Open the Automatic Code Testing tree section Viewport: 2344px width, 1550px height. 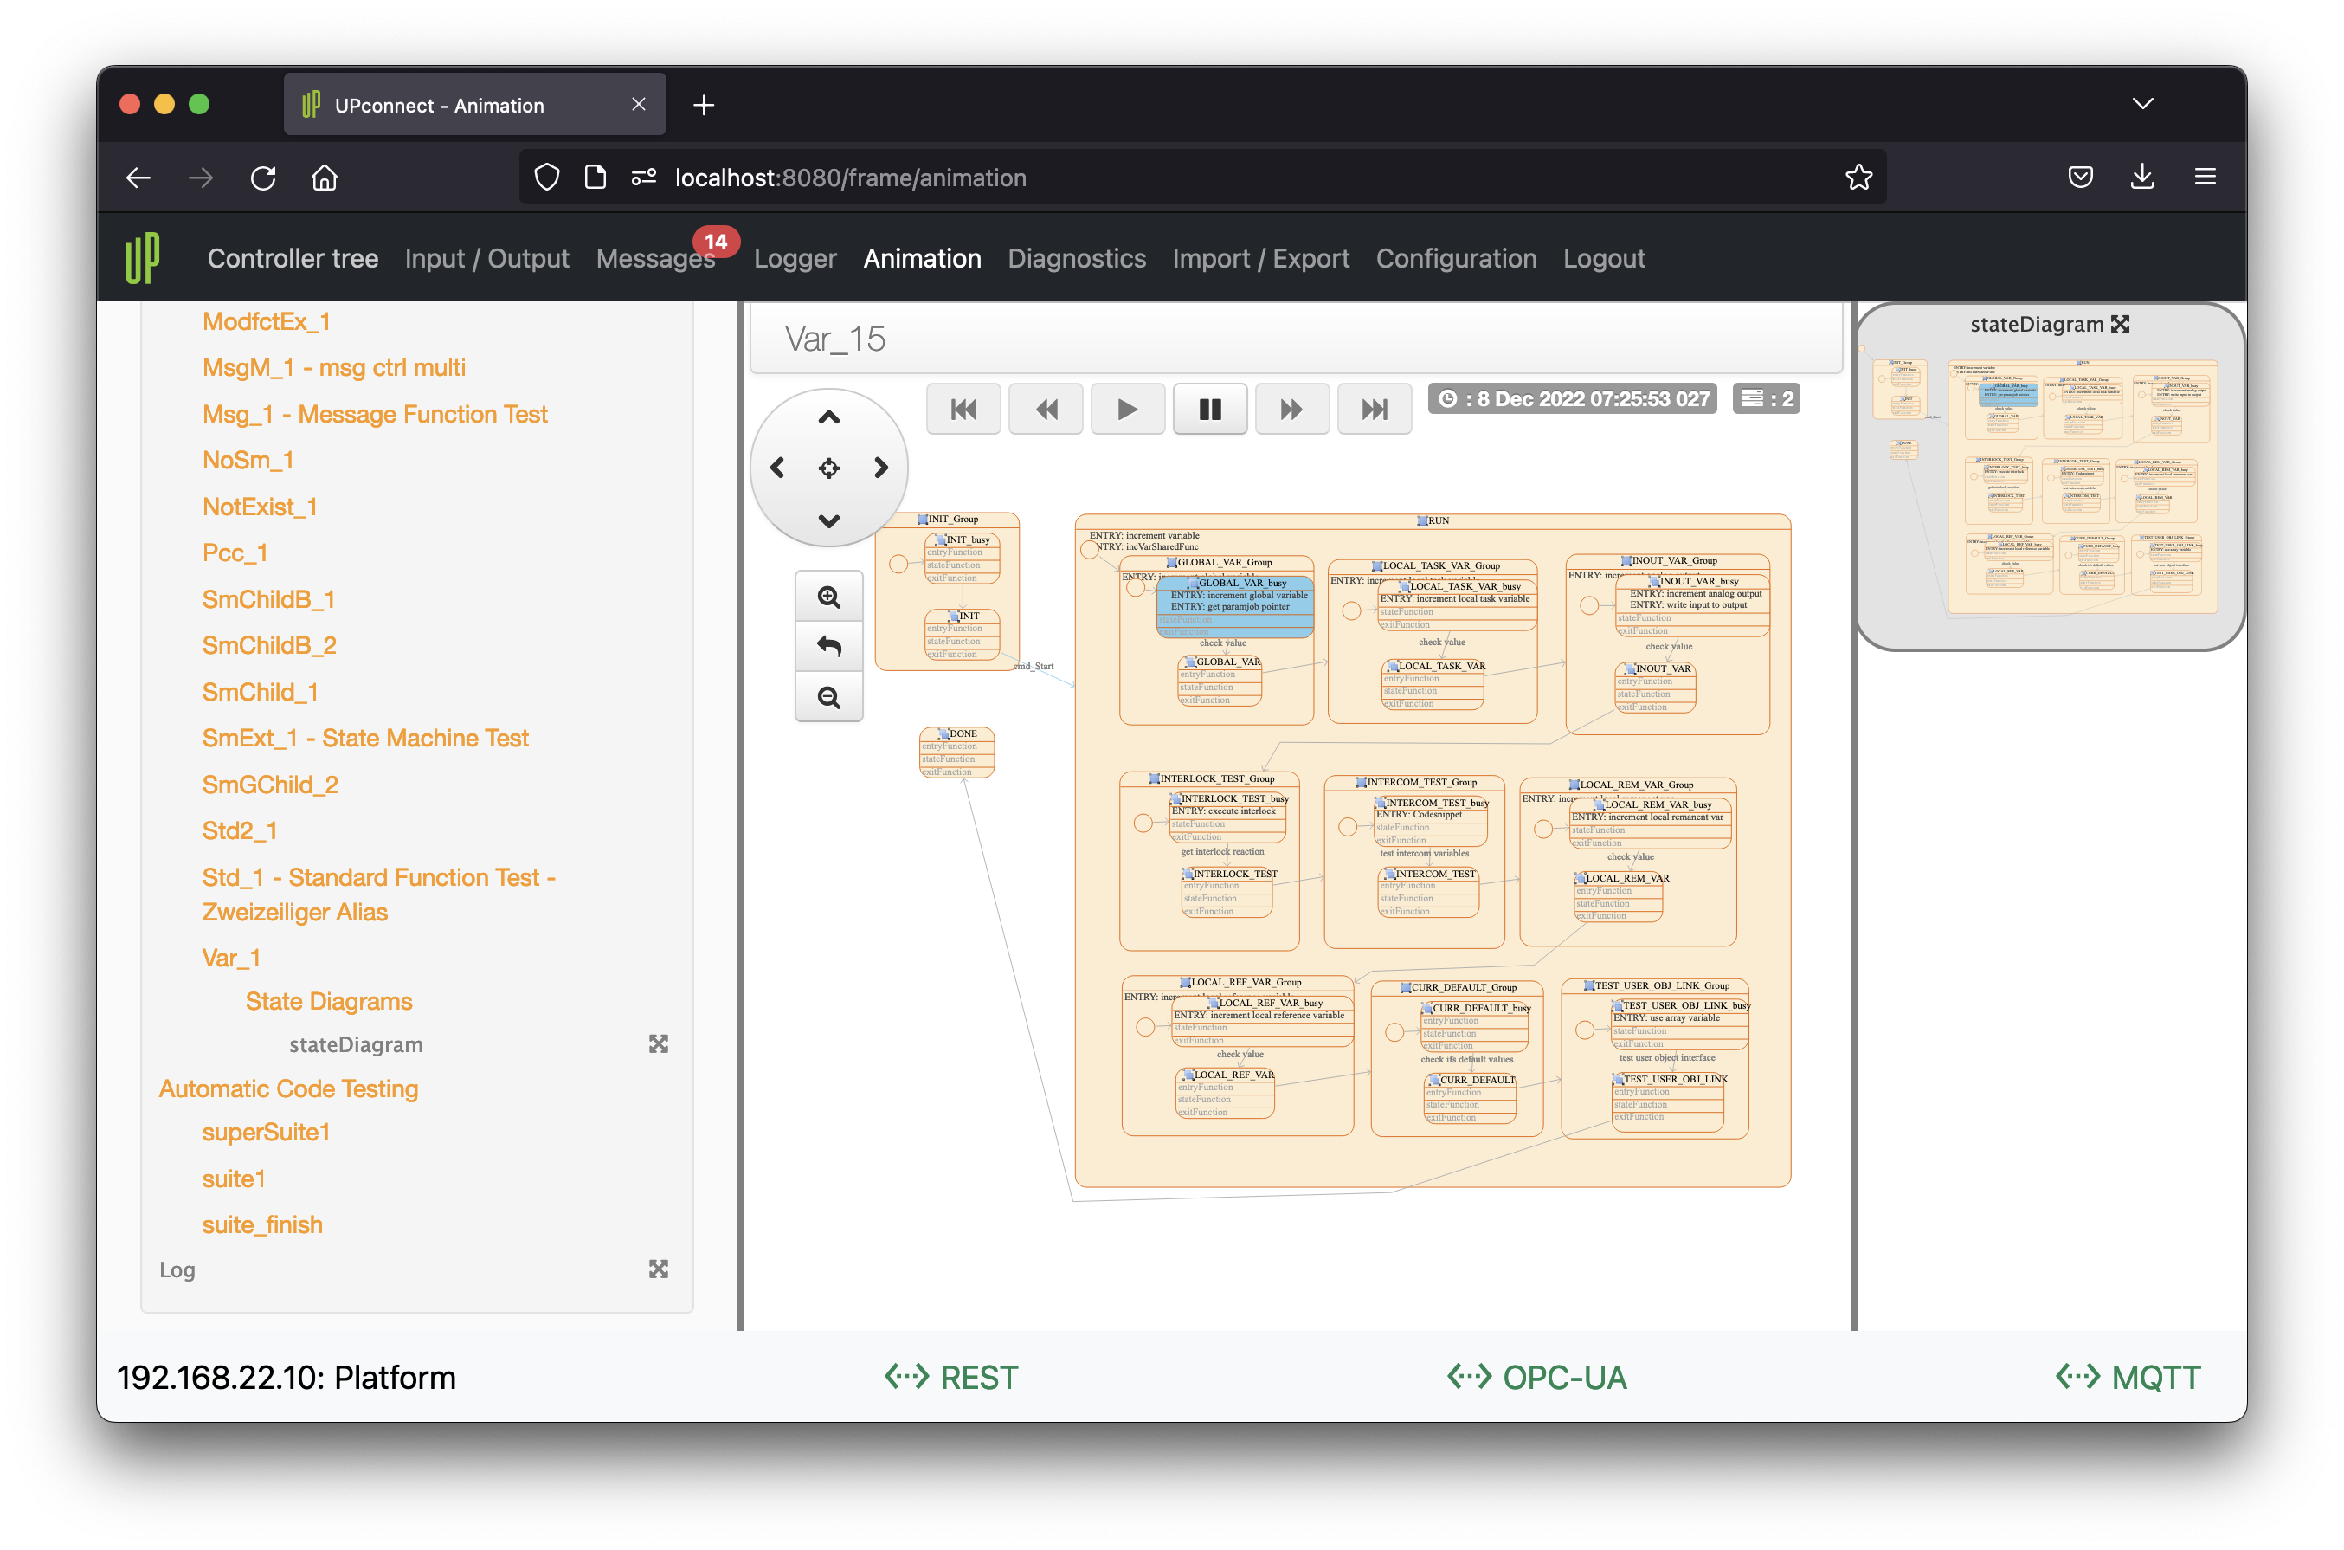288,1088
